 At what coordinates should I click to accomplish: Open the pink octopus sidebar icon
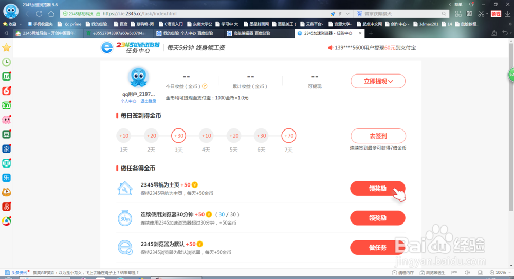point(6,120)
